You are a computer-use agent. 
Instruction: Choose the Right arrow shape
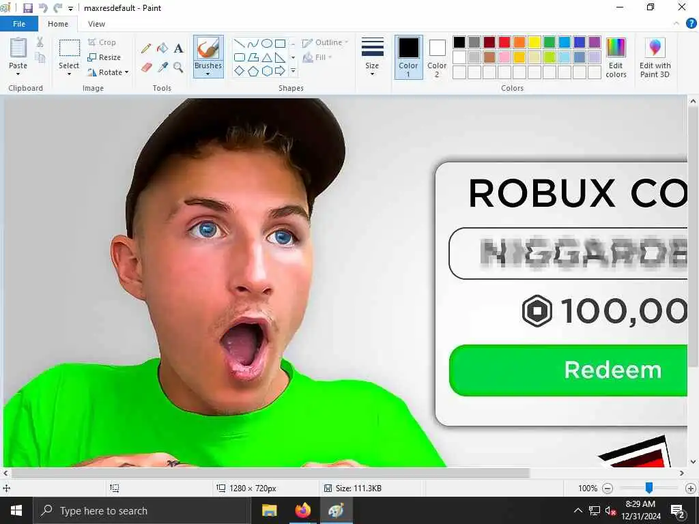click(x=280, y=71)
